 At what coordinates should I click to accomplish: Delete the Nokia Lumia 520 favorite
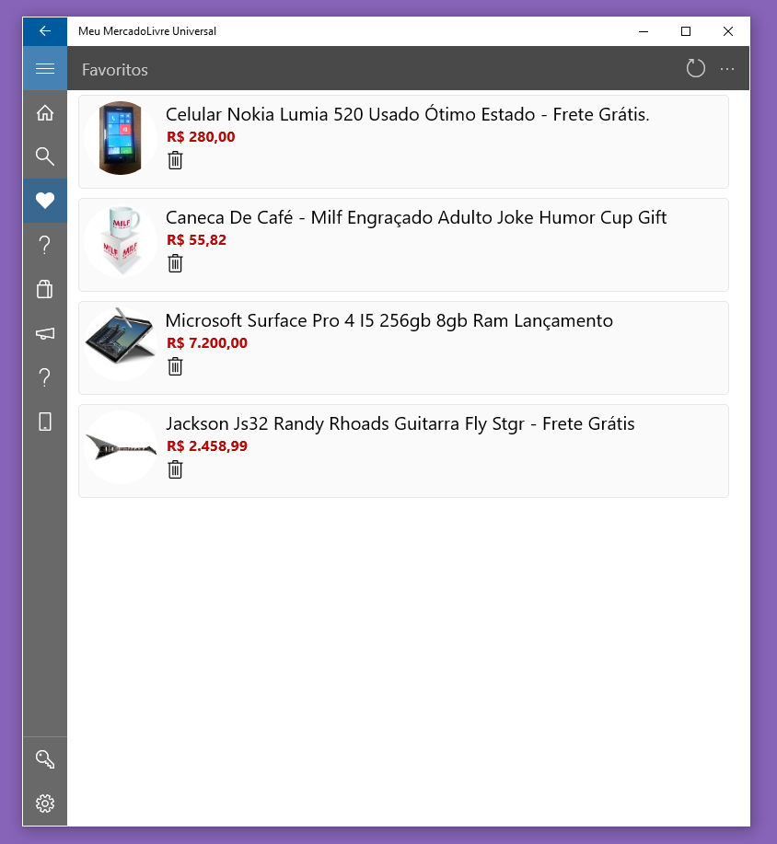pyautogui.click(x=175, y=161)
